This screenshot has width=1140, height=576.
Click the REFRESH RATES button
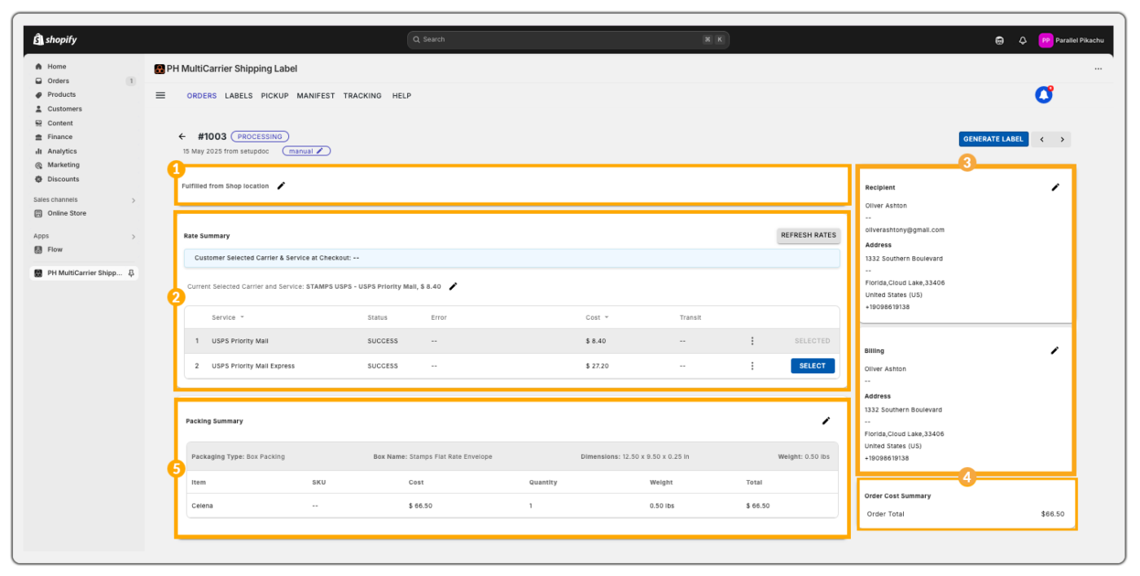tap(809, 235)
